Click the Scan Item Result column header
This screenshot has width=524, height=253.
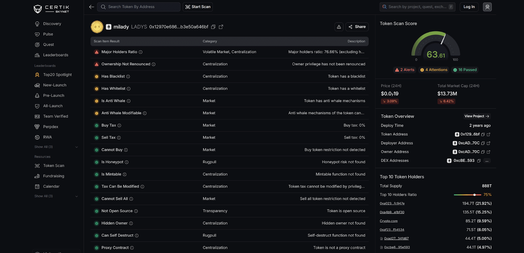(x=106, y=41)
